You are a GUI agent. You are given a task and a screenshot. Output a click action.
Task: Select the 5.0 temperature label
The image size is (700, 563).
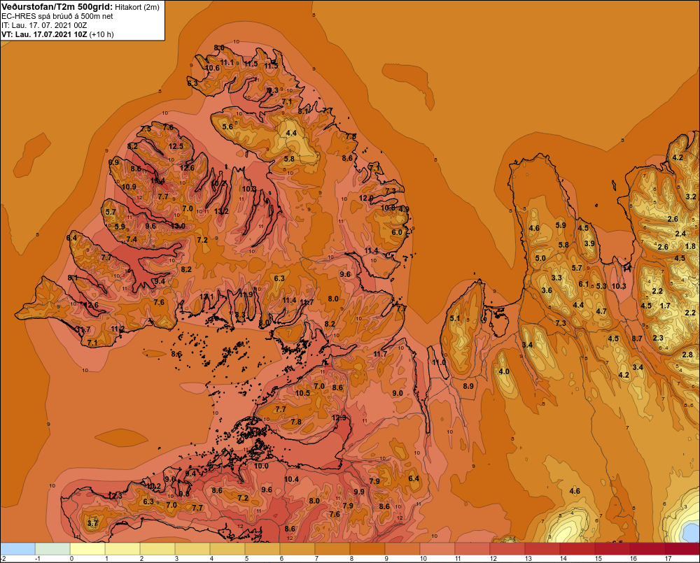(540, 259)
